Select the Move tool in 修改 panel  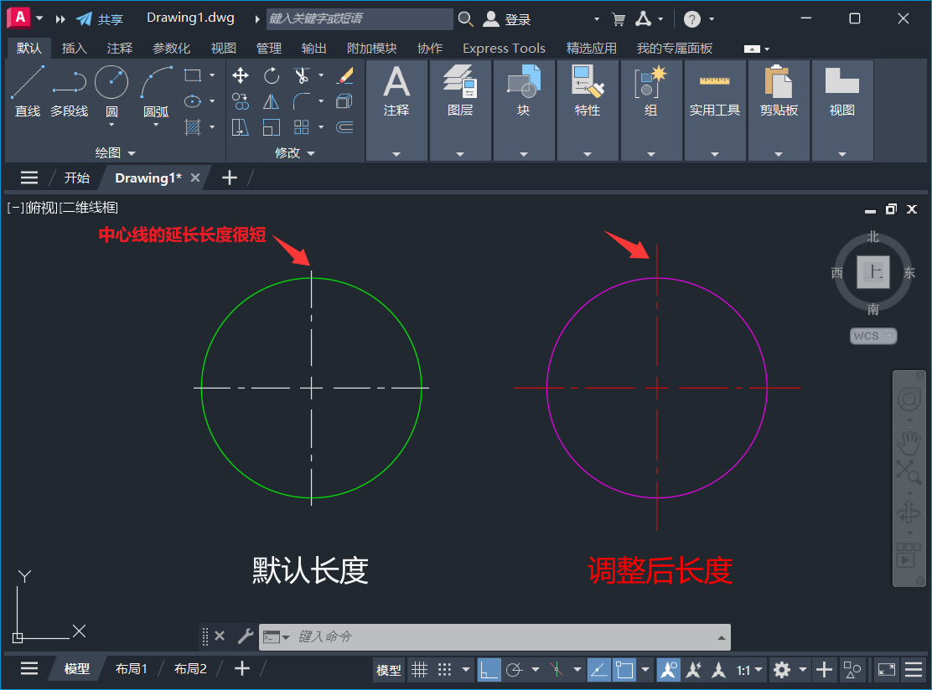(240, 75)
